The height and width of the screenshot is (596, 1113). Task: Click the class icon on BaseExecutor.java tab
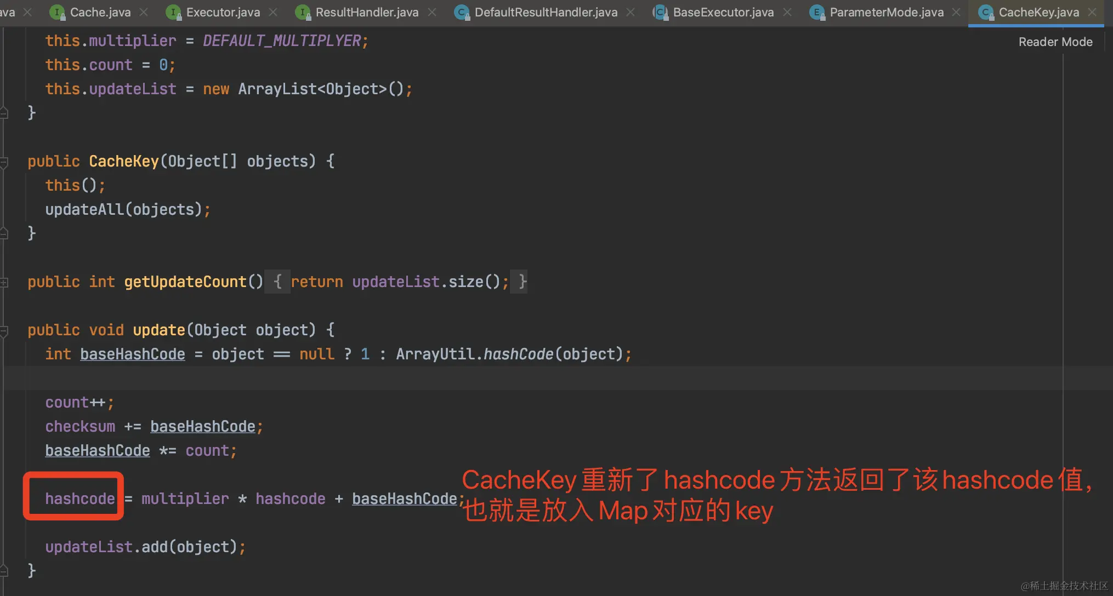(660, 12)
